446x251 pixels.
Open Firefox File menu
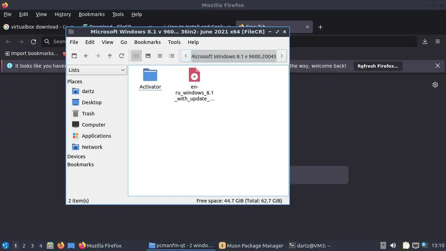coord(8,14)
